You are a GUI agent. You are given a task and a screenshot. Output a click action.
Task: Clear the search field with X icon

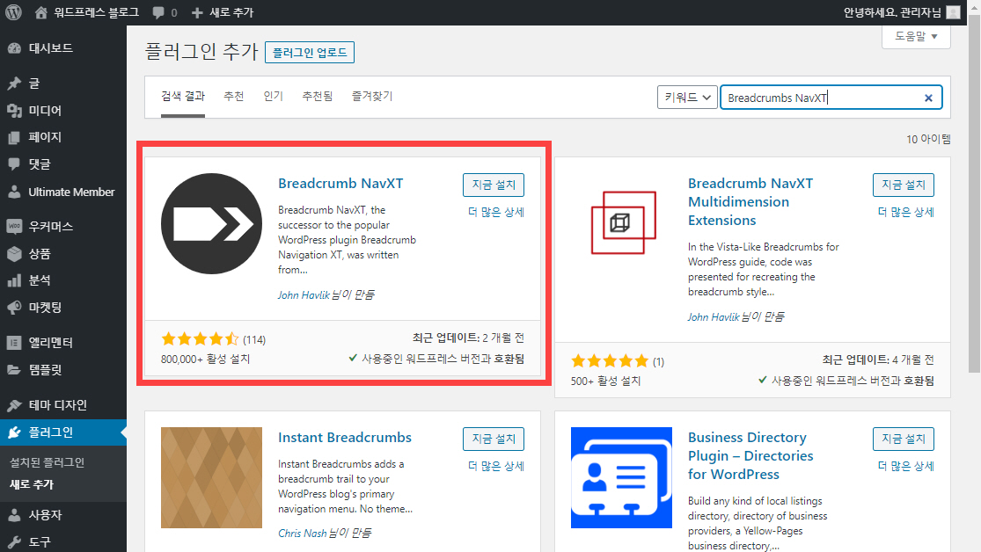928,98
